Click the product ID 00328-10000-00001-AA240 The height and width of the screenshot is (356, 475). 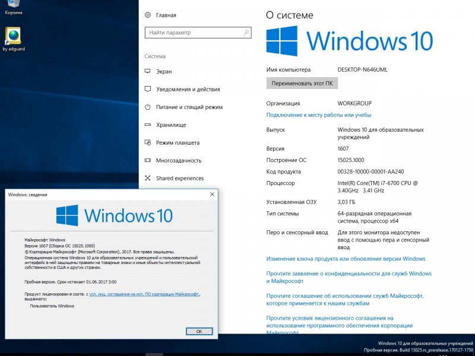coord(370,171)
